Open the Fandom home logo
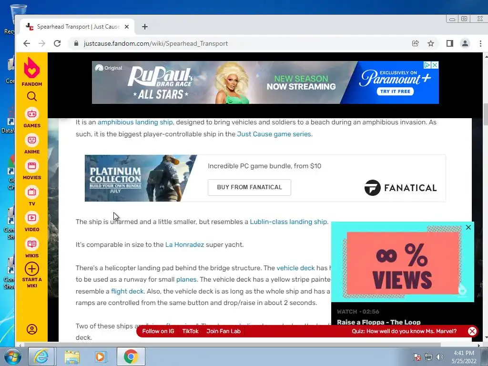This screenshot has width=488, height=366. (x=32, y=71)
